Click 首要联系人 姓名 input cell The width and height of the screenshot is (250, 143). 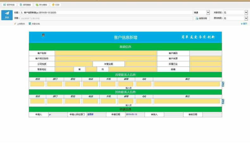coord(37,84)
